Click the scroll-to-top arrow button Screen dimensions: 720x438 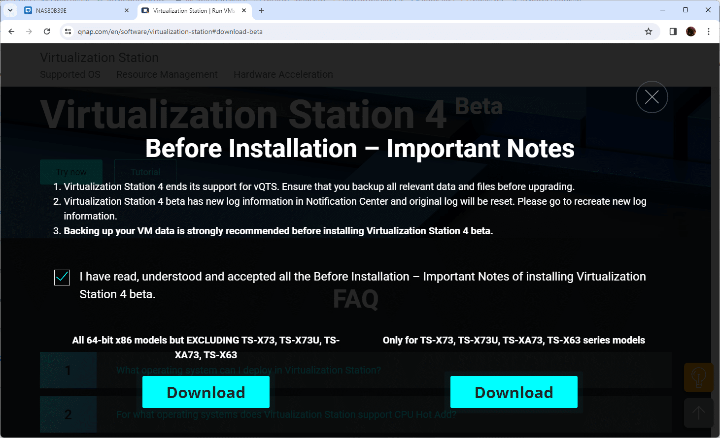pos(698,413)
